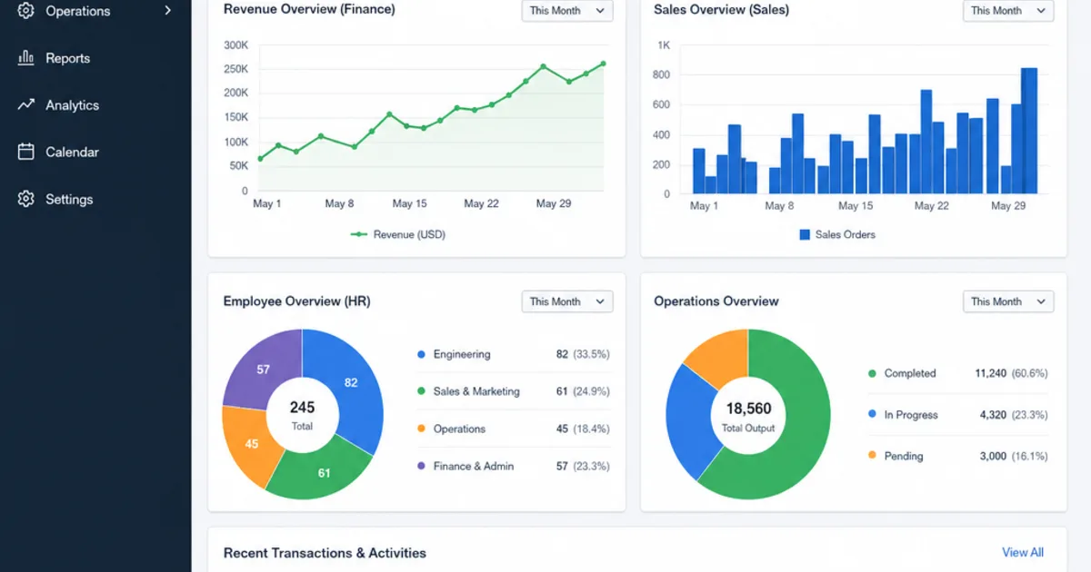Click the In Progress blue legend dot

pos(872,415)
